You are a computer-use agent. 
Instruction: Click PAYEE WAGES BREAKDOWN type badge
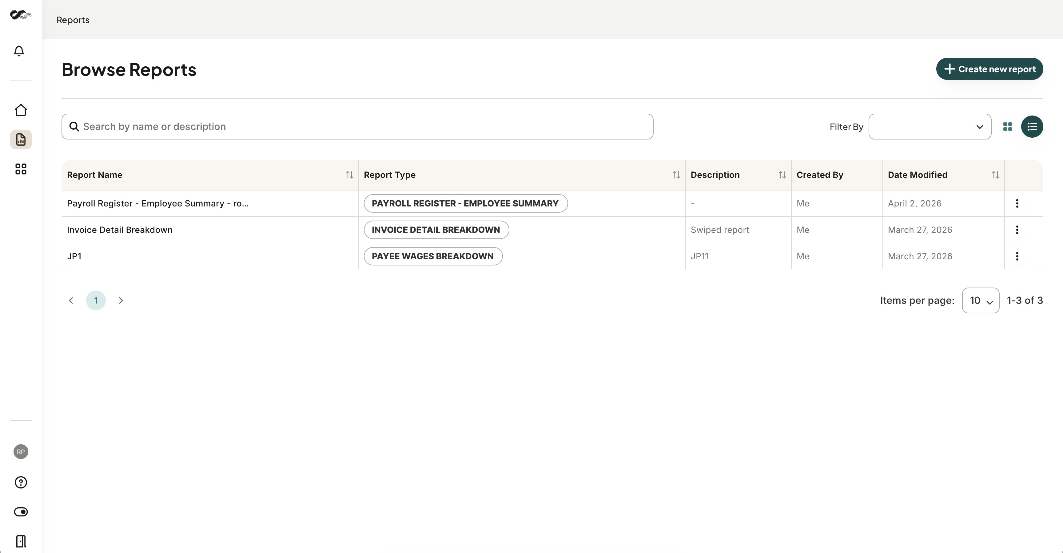tap(433, 256)
